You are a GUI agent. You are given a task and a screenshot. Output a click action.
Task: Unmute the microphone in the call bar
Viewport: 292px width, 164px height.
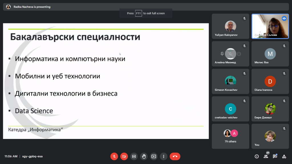pyautogui.click(x=114, y=156)
